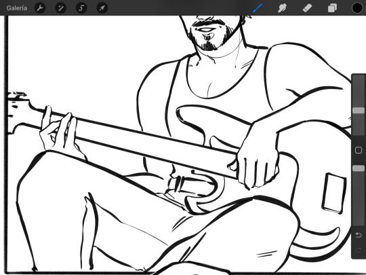Open the Actions wrench menu
The width and height of the screenshot is (366, 275).
pyautogui.click(x=40, y=8)
